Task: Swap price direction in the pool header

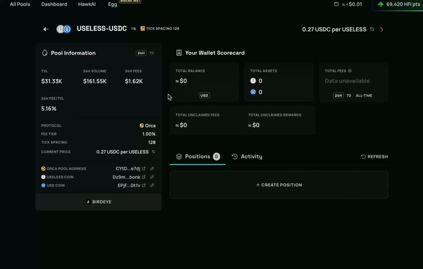Action: tap(372, 29)
